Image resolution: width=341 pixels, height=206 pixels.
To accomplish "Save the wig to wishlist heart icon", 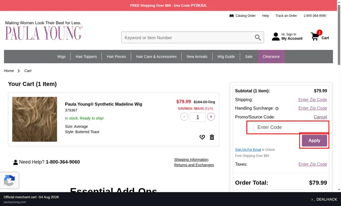I will [202, 137].
